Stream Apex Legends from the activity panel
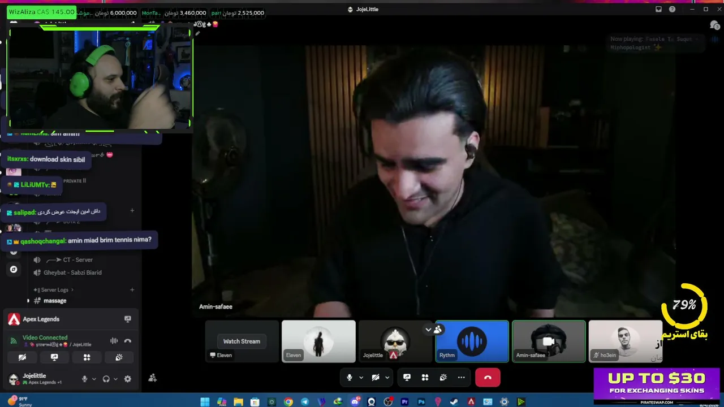Image resolution: width=724 pixels, height=407 pixels. [128, 319]
